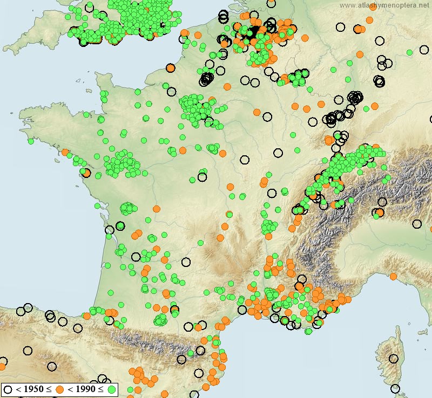Click the orange circle in legend

point(59,389)
